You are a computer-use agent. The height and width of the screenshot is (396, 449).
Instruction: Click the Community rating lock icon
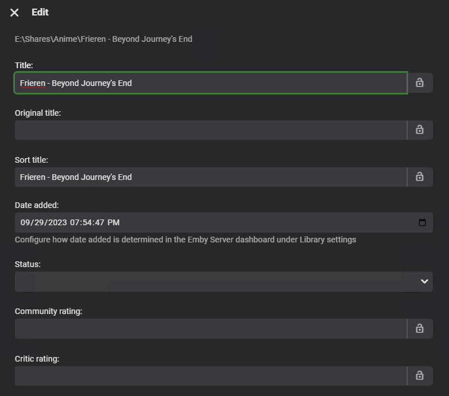pos(420,328)
